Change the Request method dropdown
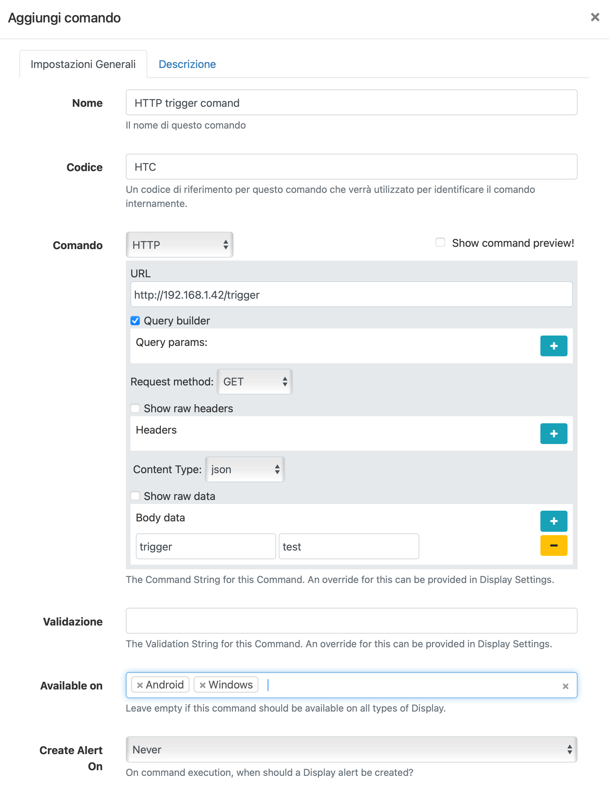The height and width of the screenshot is (803, 609). [x=255, y=381]
